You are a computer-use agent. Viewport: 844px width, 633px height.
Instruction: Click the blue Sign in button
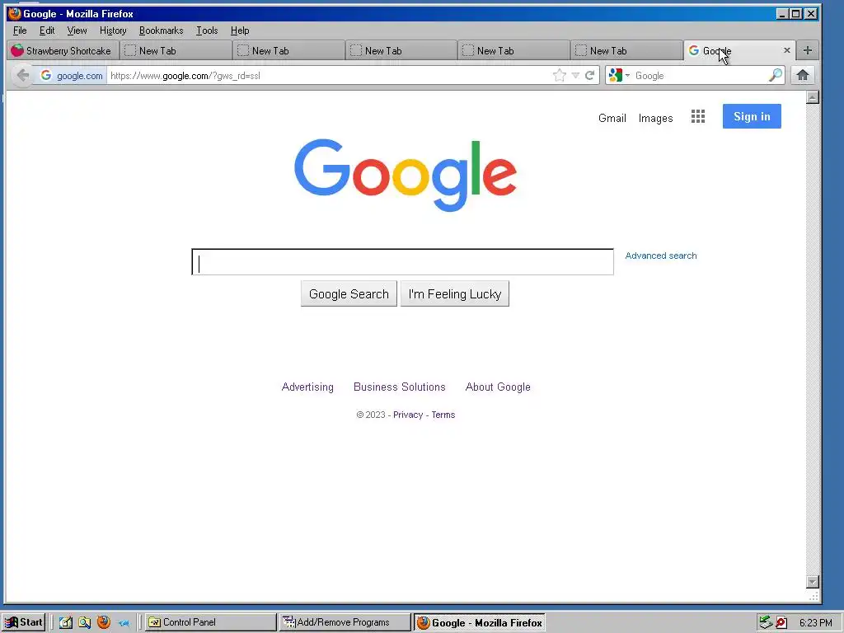752,116
